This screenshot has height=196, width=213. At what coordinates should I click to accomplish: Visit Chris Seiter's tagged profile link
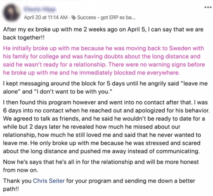point(49,181)
